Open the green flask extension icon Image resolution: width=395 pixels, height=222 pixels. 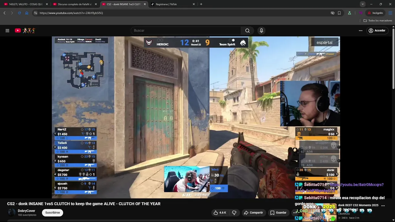349,13
